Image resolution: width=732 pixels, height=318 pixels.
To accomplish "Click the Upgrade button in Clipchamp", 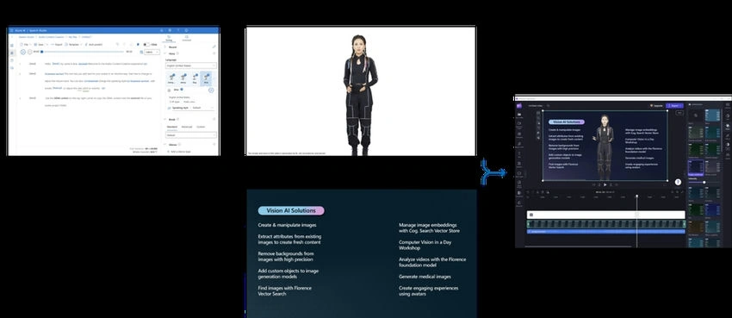I will coord(656,105).
